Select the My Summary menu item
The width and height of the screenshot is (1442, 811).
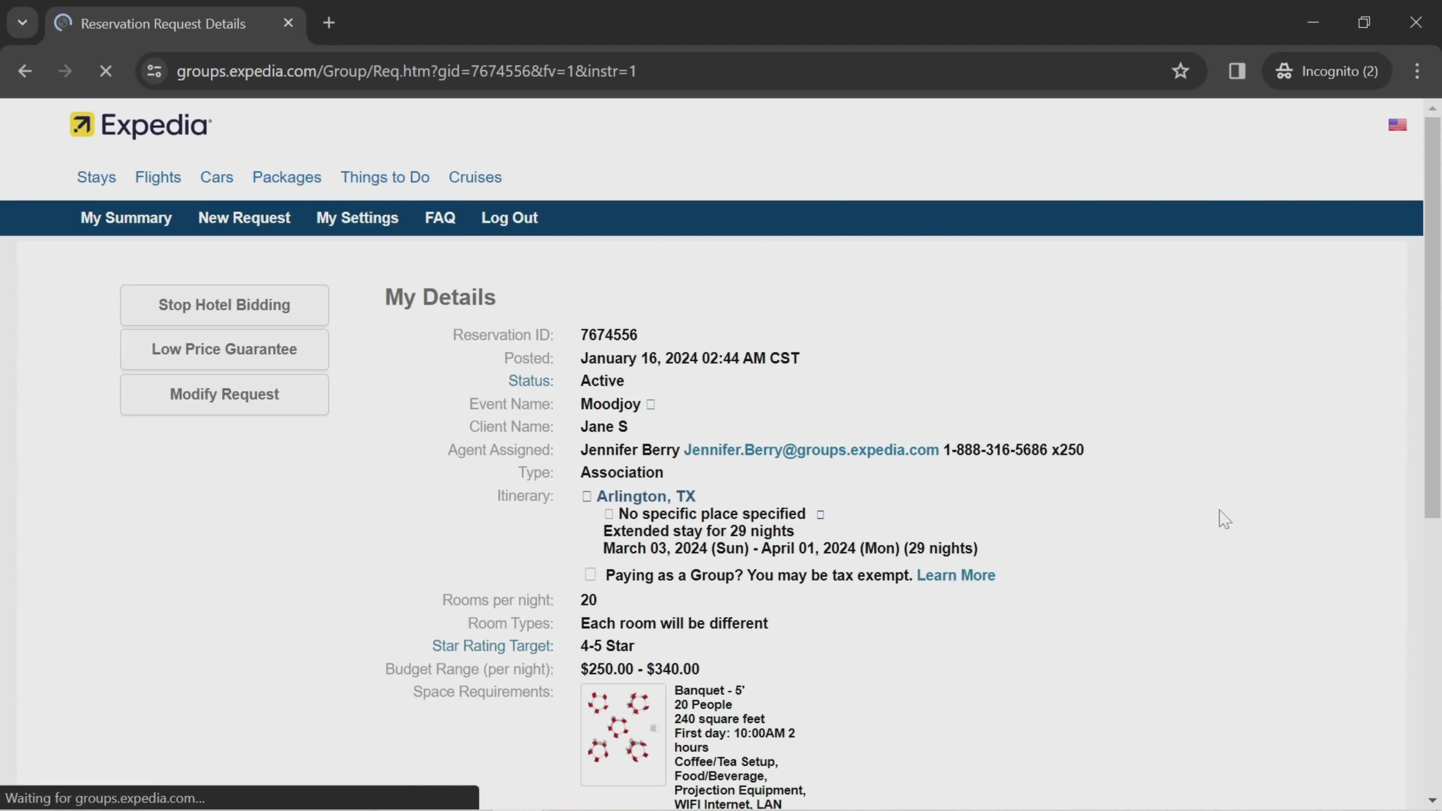[x=126, y=217]
